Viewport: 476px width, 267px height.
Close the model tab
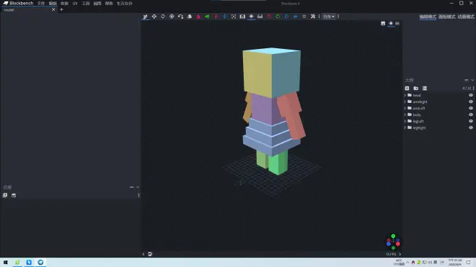[x=53, y=9]
